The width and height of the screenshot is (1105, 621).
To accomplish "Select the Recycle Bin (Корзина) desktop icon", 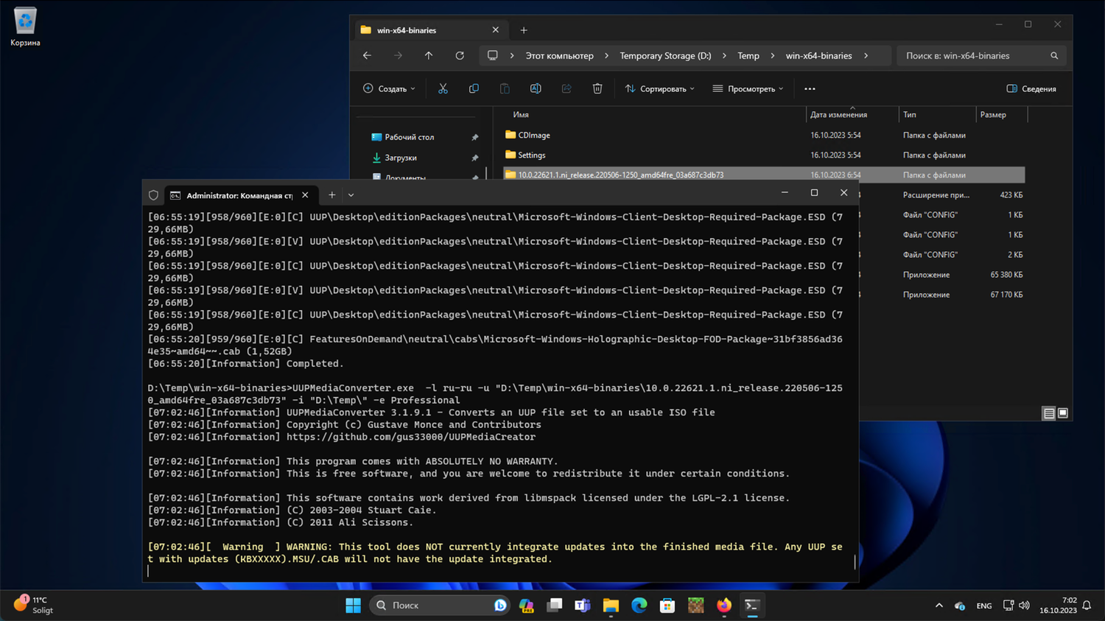I will (x=25, y=27).
